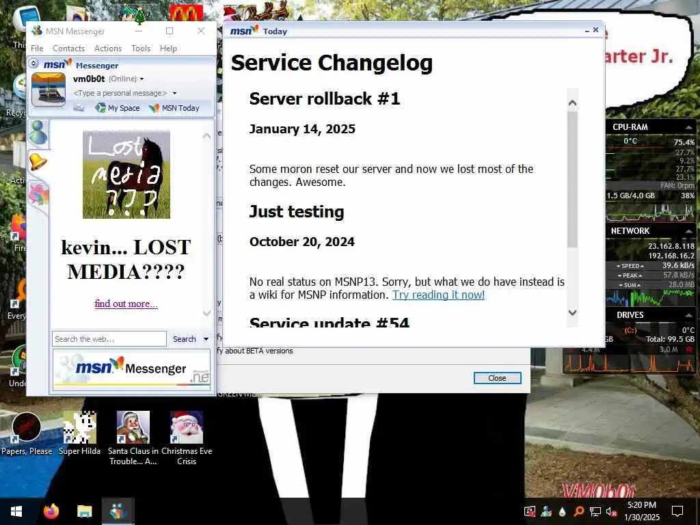This screenshot has width=700, height=525.
Task: Switch to the alerts bell tab
Action: [x=38, y=161]
